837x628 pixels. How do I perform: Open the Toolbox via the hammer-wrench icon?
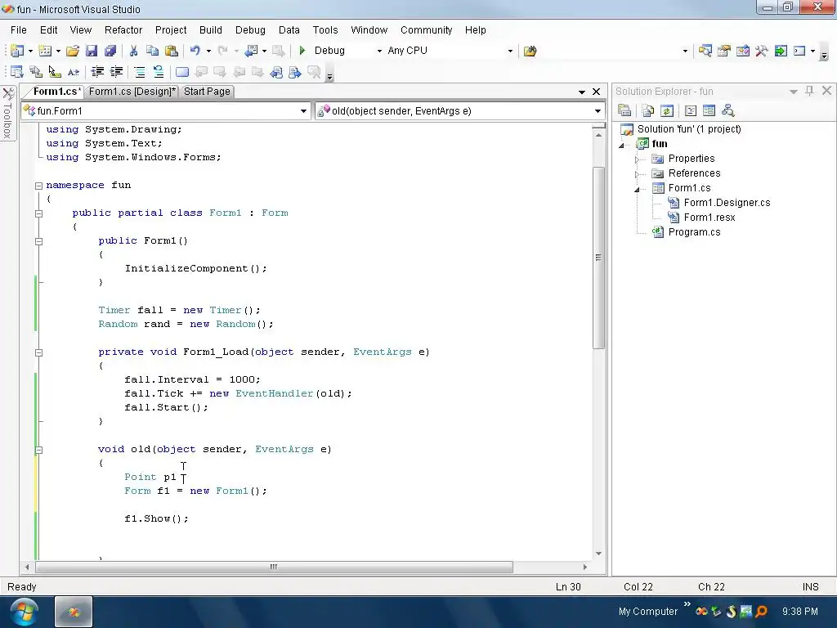(761, 51)
